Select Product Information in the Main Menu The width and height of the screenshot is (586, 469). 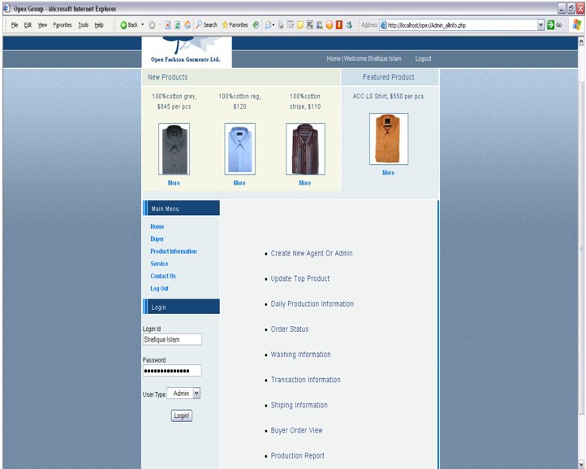click(x=173, y=252)
